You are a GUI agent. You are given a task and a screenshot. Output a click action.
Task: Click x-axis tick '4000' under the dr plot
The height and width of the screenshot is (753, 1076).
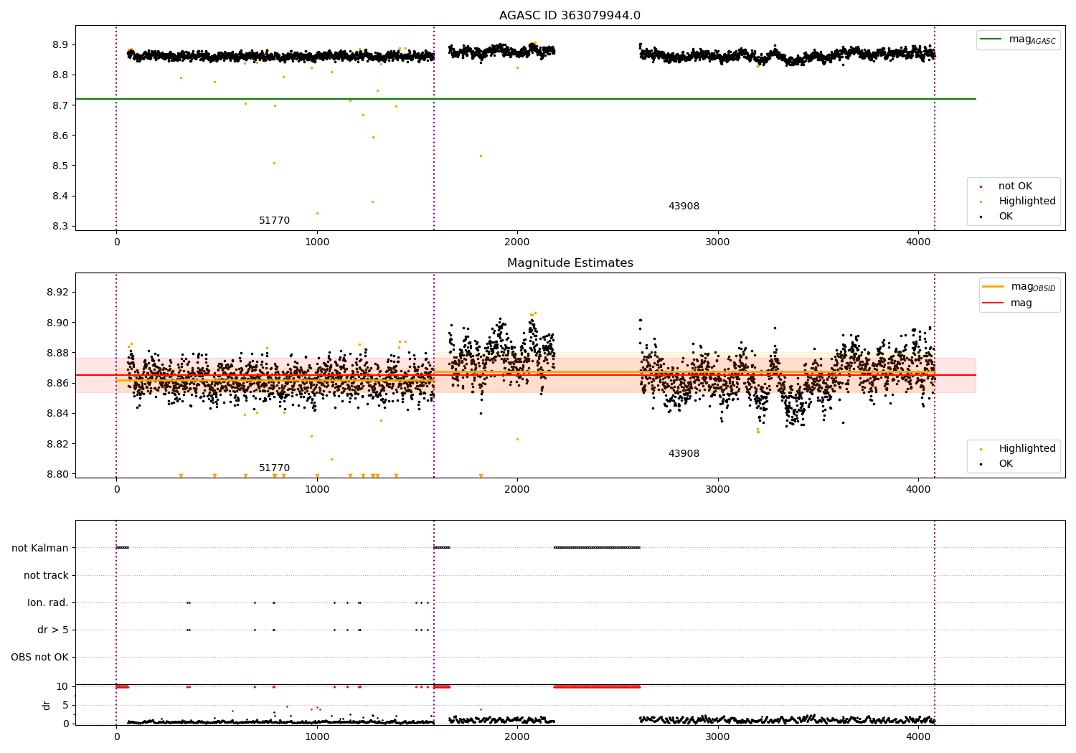(x=919, y=737)
